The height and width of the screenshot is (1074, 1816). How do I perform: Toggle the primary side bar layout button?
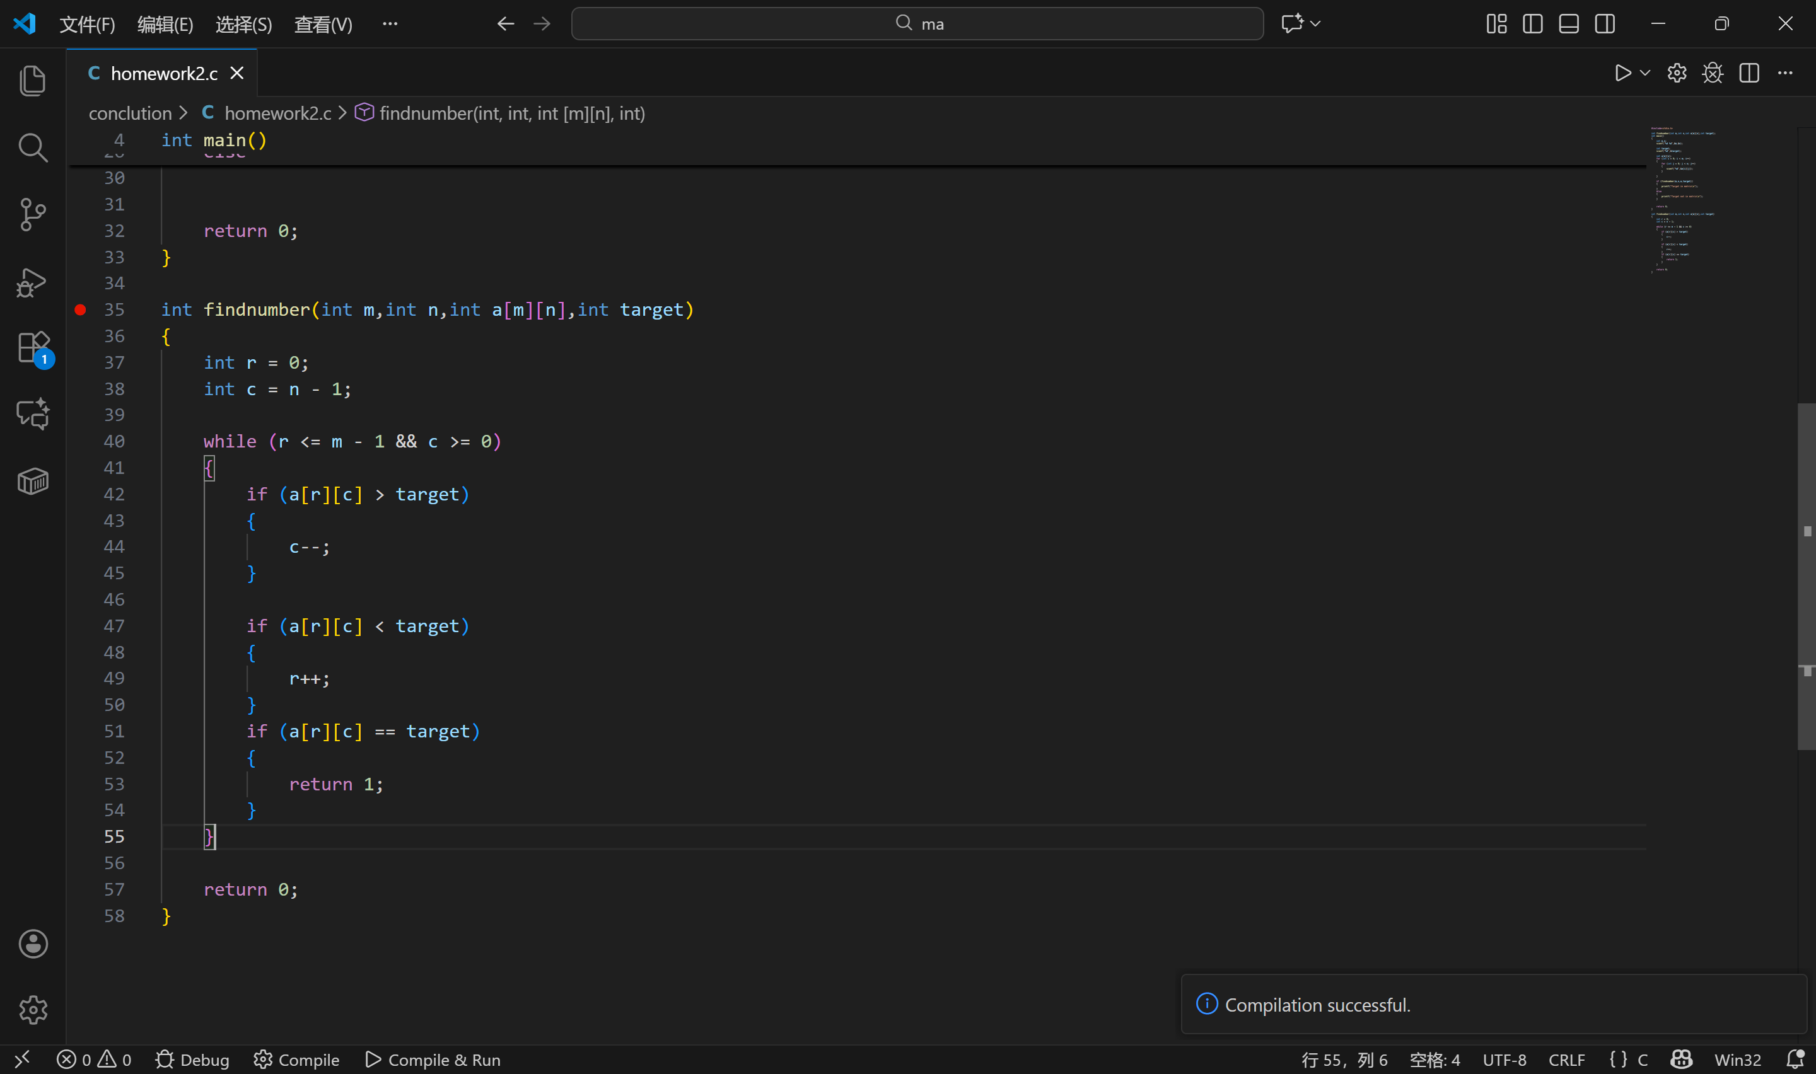coord(1532,24)
